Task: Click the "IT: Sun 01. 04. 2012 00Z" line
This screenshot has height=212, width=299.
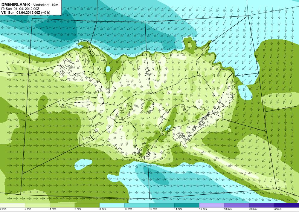Action: pyautogui.click(x=20, y=9)
